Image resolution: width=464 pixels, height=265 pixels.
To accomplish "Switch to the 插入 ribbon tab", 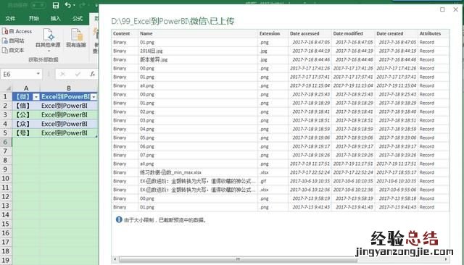I will (x=55, y=18).
